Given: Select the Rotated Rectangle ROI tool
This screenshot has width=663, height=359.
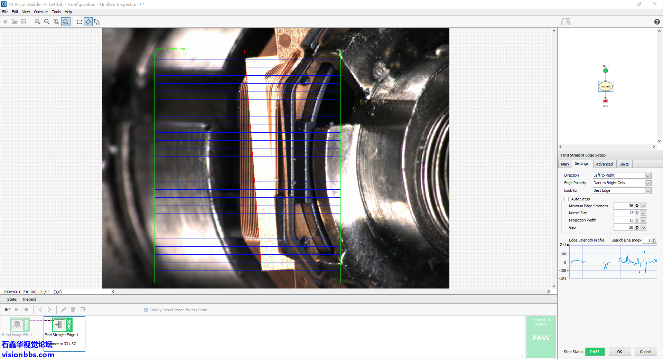Looking at the screenshot, I should (x=88, y=22).
